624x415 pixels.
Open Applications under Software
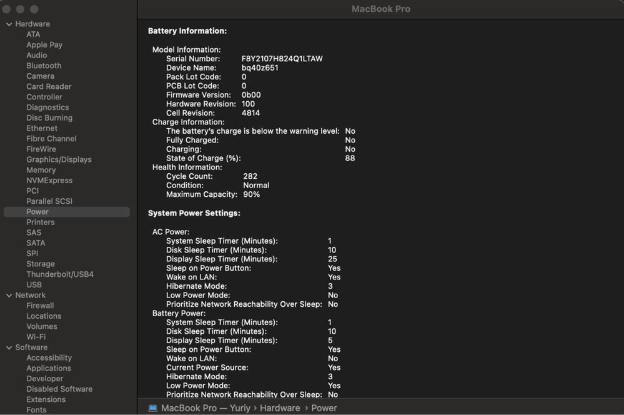point(49,368)
